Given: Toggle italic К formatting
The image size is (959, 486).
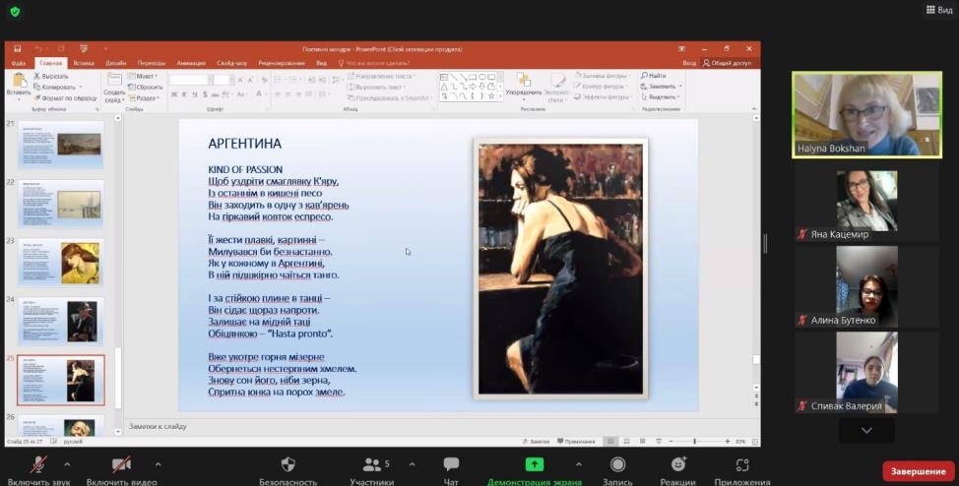Looking at the screenshot, I should pyautogui.click(x=184, y=94).
